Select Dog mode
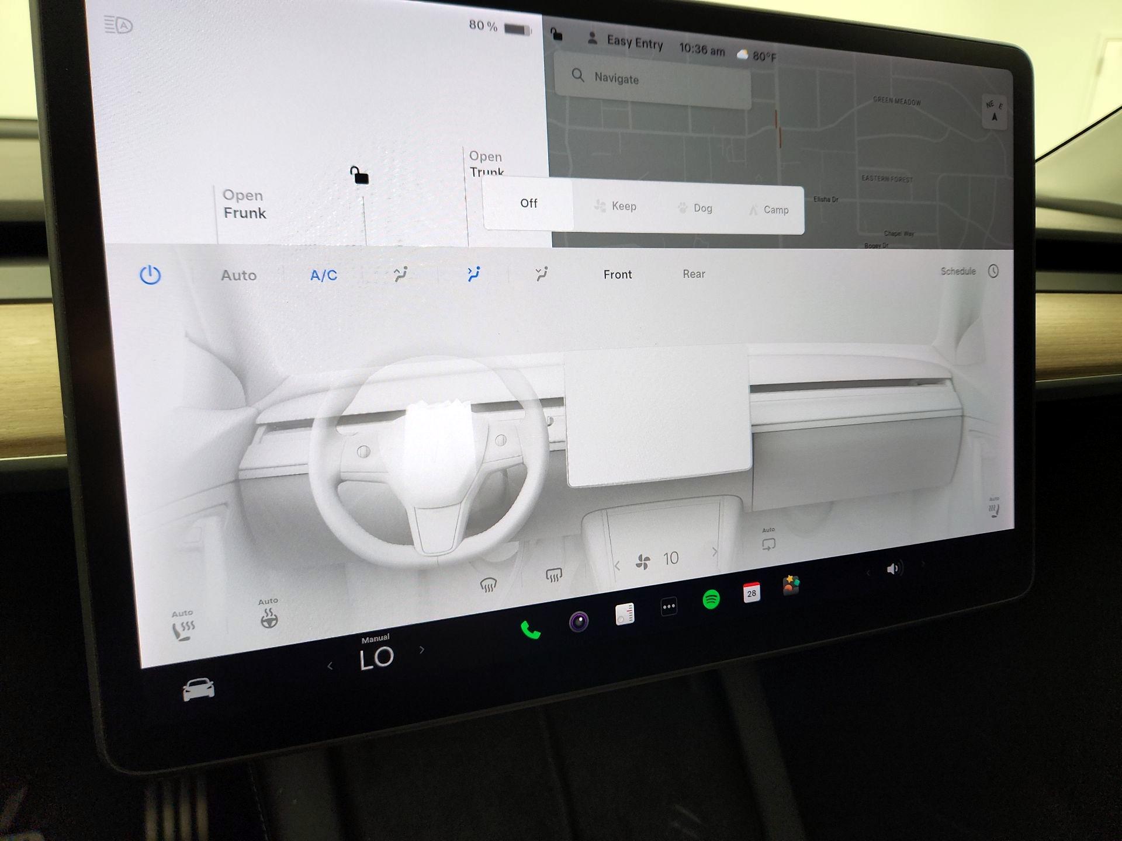This screenshot has height=841, width=1122. [x=695, y=208]
